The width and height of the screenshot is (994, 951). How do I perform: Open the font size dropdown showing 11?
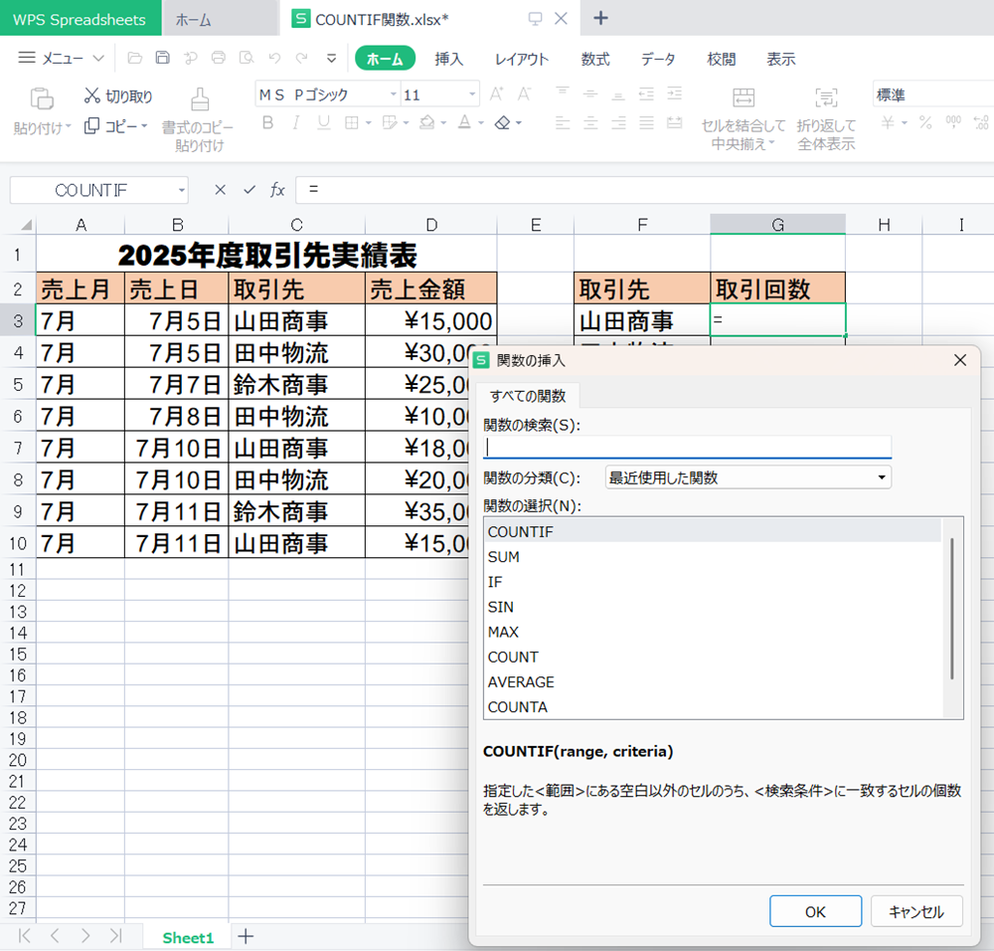coord(472,95)
